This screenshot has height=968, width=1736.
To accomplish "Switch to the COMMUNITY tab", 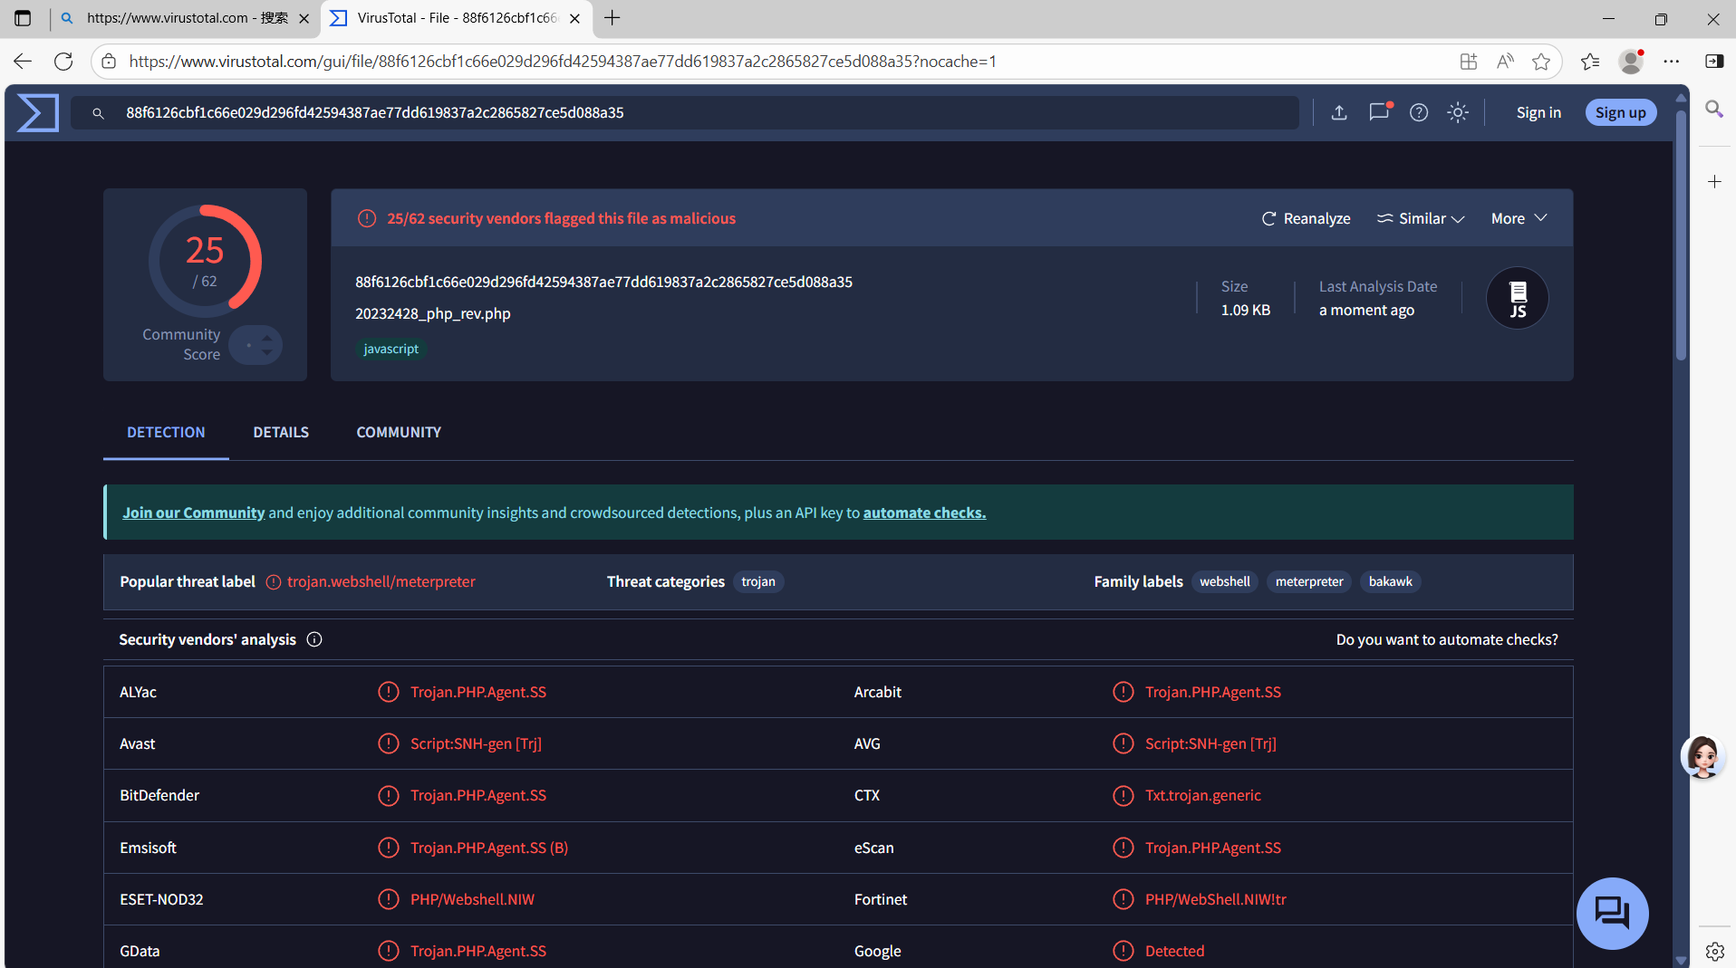I will tap(399, 433).
